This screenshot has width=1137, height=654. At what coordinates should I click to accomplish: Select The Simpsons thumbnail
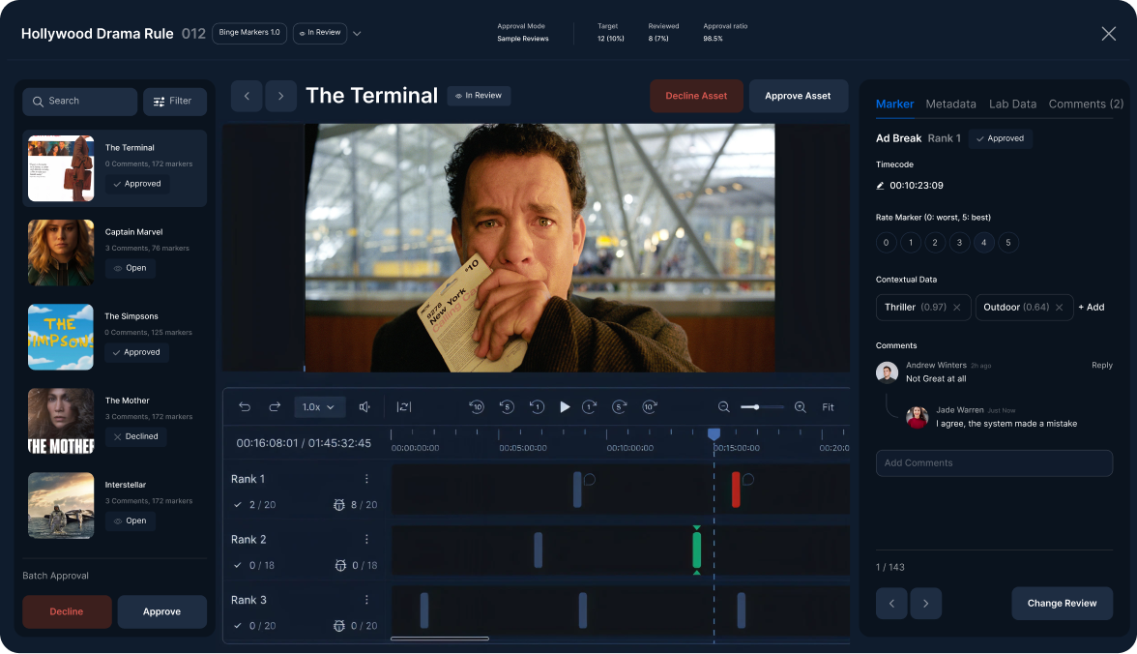61,337
